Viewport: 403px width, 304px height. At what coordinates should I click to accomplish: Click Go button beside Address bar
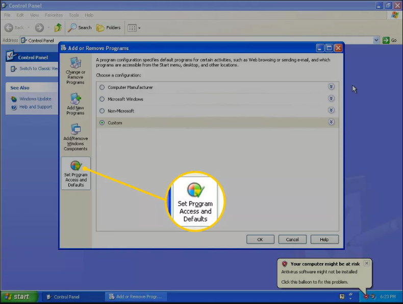pyautogui.click(x=390, y=40)
